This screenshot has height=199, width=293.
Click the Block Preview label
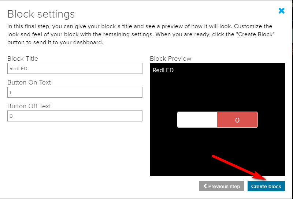coord(171,59)
